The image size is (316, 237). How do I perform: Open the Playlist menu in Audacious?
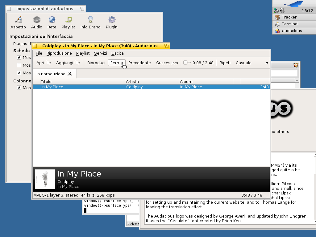(83, 53)
